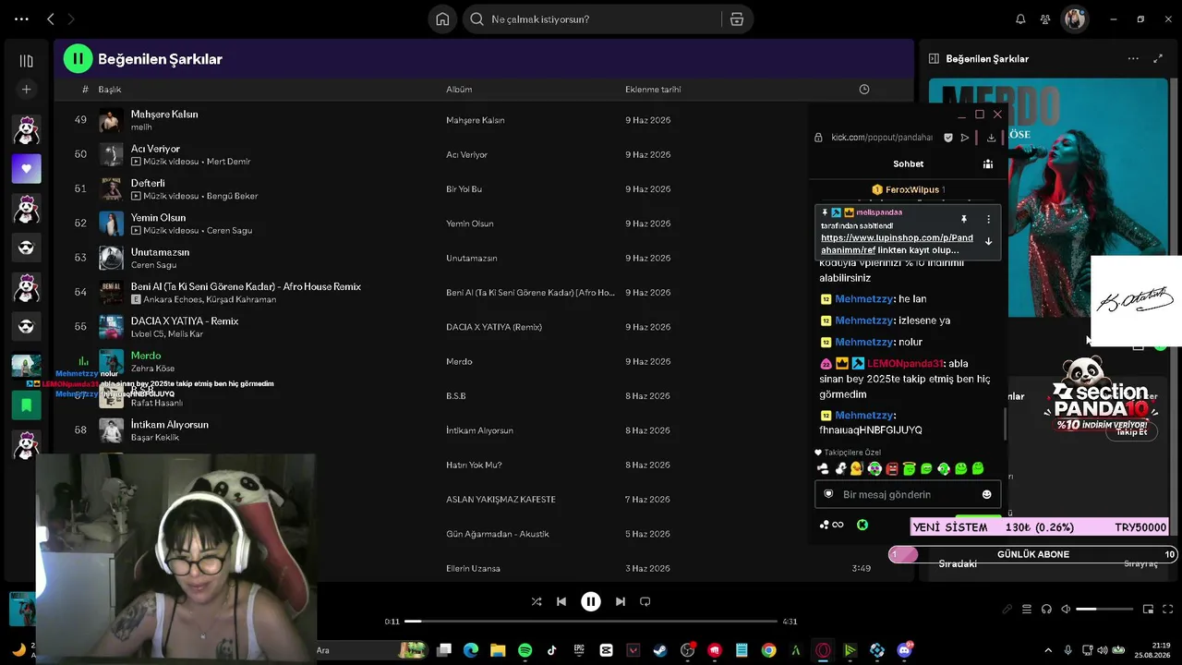Viewport: 1182px width, 665px height.
Task: Show hidden system tray icons
Action: click(x=1048, y=650)
